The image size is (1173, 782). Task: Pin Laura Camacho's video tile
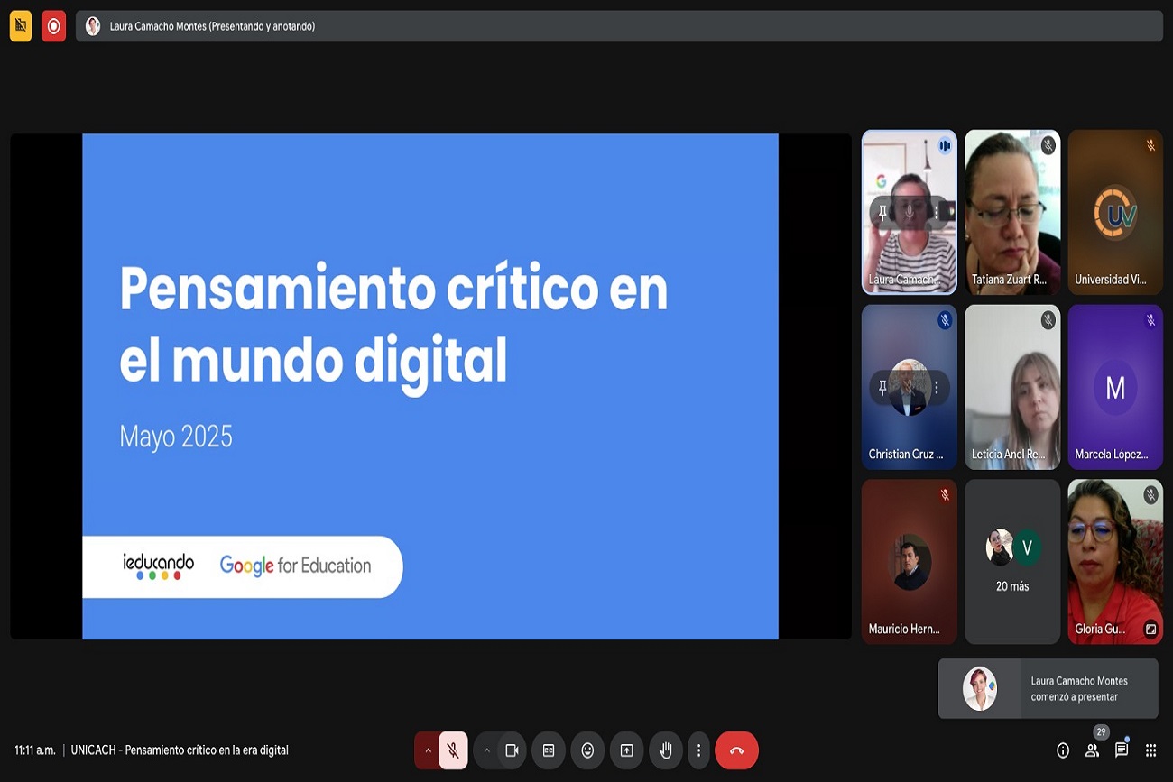(x=882, y=212)
